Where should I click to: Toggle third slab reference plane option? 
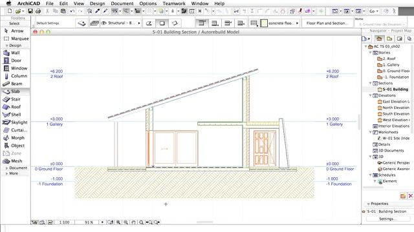coord(228,23)
